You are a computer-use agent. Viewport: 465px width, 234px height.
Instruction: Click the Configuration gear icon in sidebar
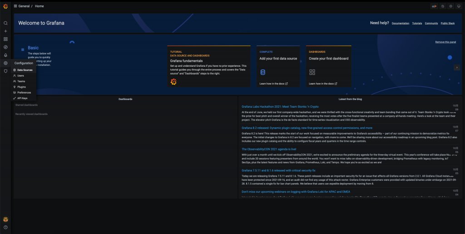(5, 63)
